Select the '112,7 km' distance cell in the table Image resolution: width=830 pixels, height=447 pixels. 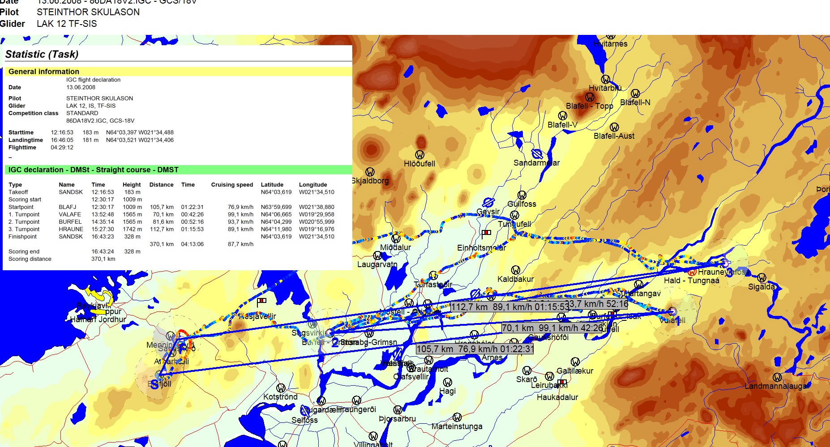[x=162, y=229]
